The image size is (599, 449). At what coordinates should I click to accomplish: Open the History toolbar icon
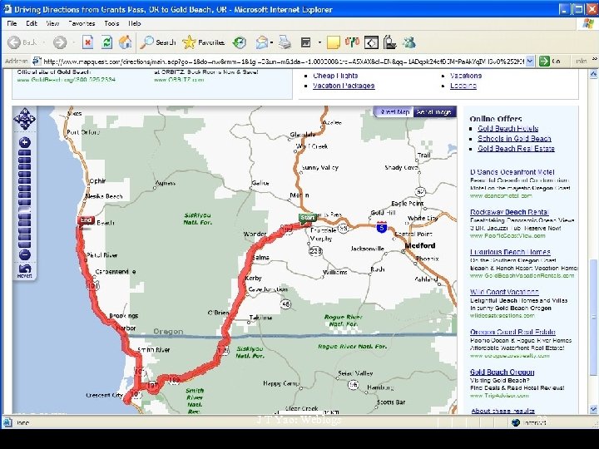240,42
